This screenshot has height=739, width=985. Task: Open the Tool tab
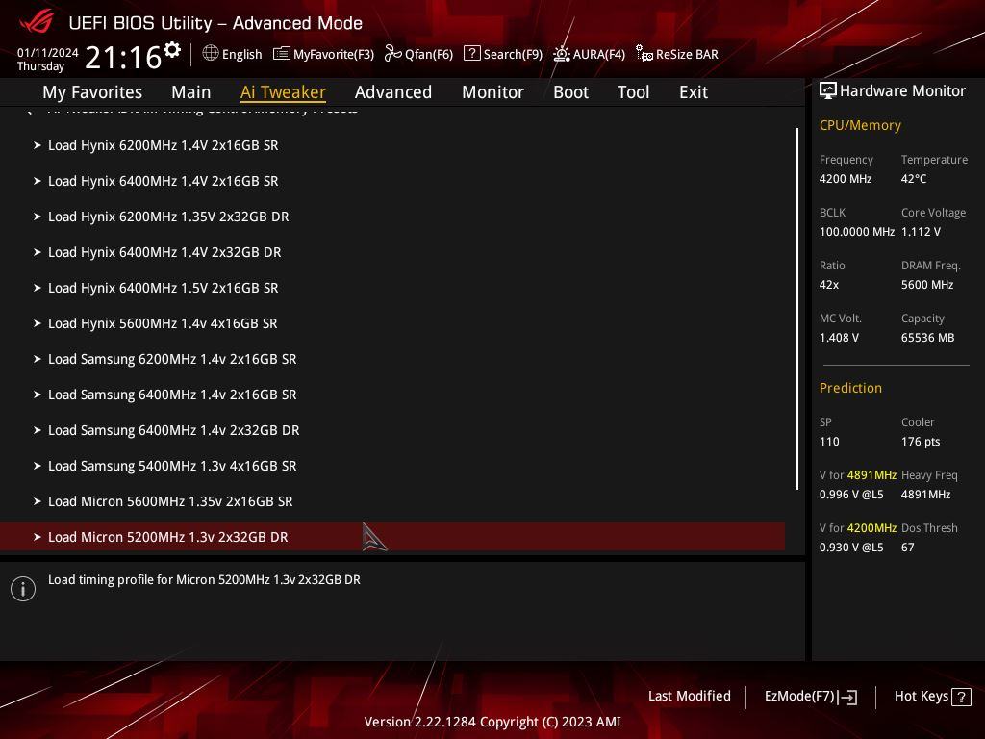(x=633, y=92)
